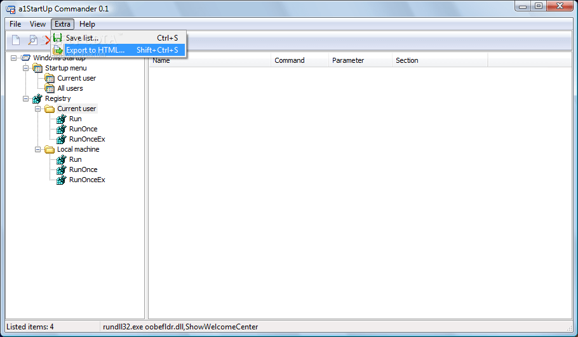Sort by the Parameter column header
The image size is (578, 337).
[360, 60]
